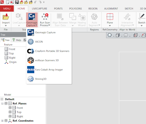Viewport: 146px width, 124px height.
Task: Choose Shining3D from the list
Action: [x=49, y=79]
